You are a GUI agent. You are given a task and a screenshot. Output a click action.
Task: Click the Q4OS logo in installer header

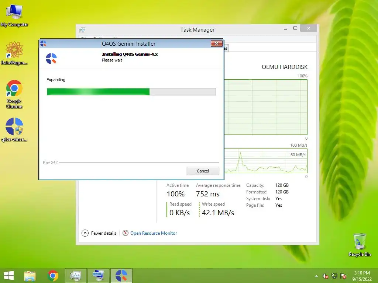pyautogui.click(x=51, y=59)
